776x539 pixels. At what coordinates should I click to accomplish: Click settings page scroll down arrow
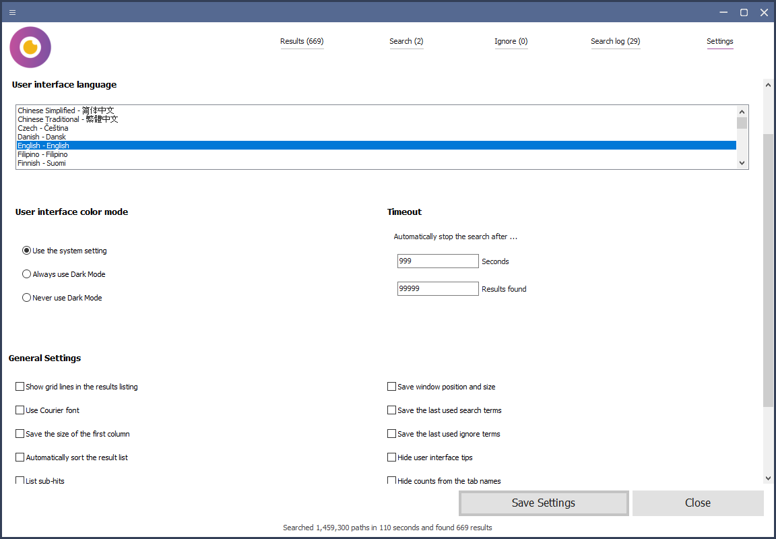tap(768, 478)
